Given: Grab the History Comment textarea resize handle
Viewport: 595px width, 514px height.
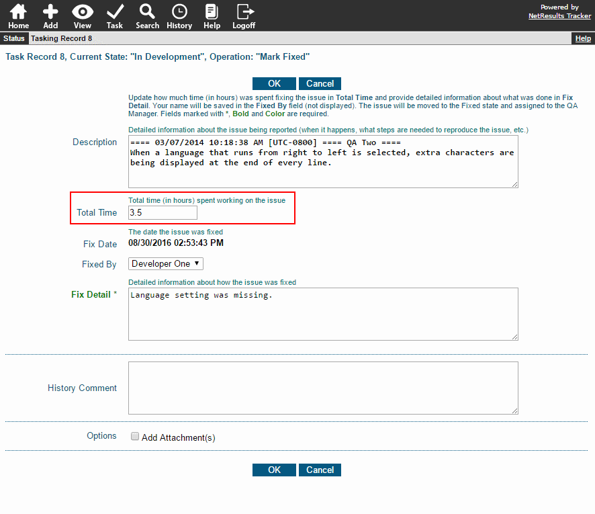Looking at the screenshot, I should pyautogui.click(x=514, y=411).
